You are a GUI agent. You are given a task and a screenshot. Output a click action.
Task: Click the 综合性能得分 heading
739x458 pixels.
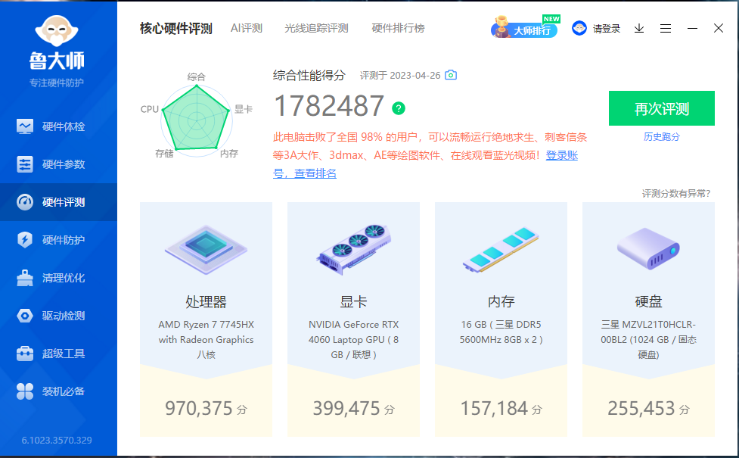(x=309, y=76)
